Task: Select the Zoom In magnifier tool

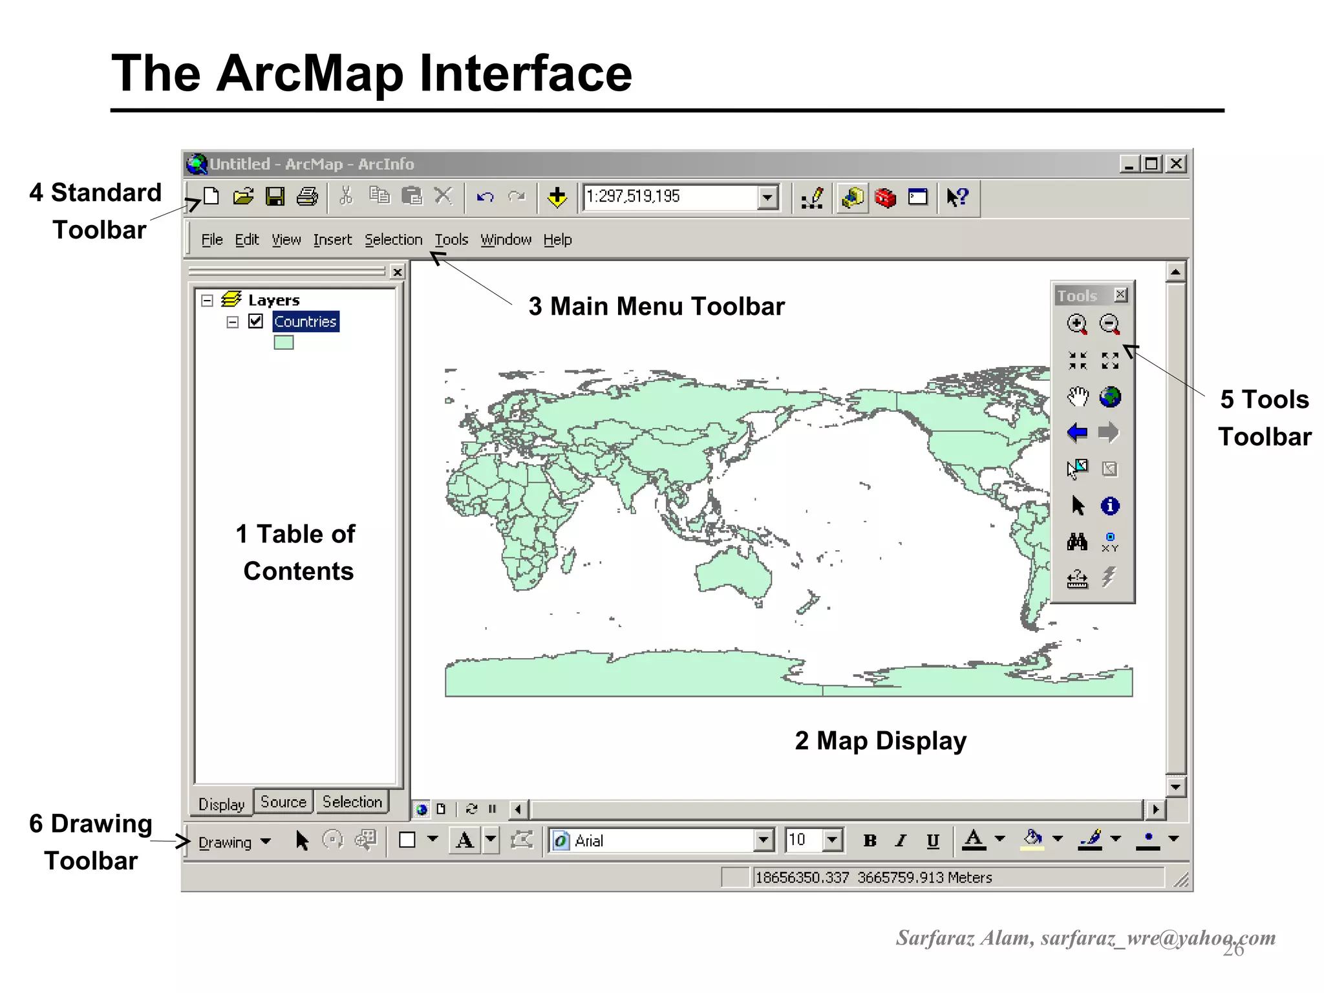Action: click(1077, 325)
